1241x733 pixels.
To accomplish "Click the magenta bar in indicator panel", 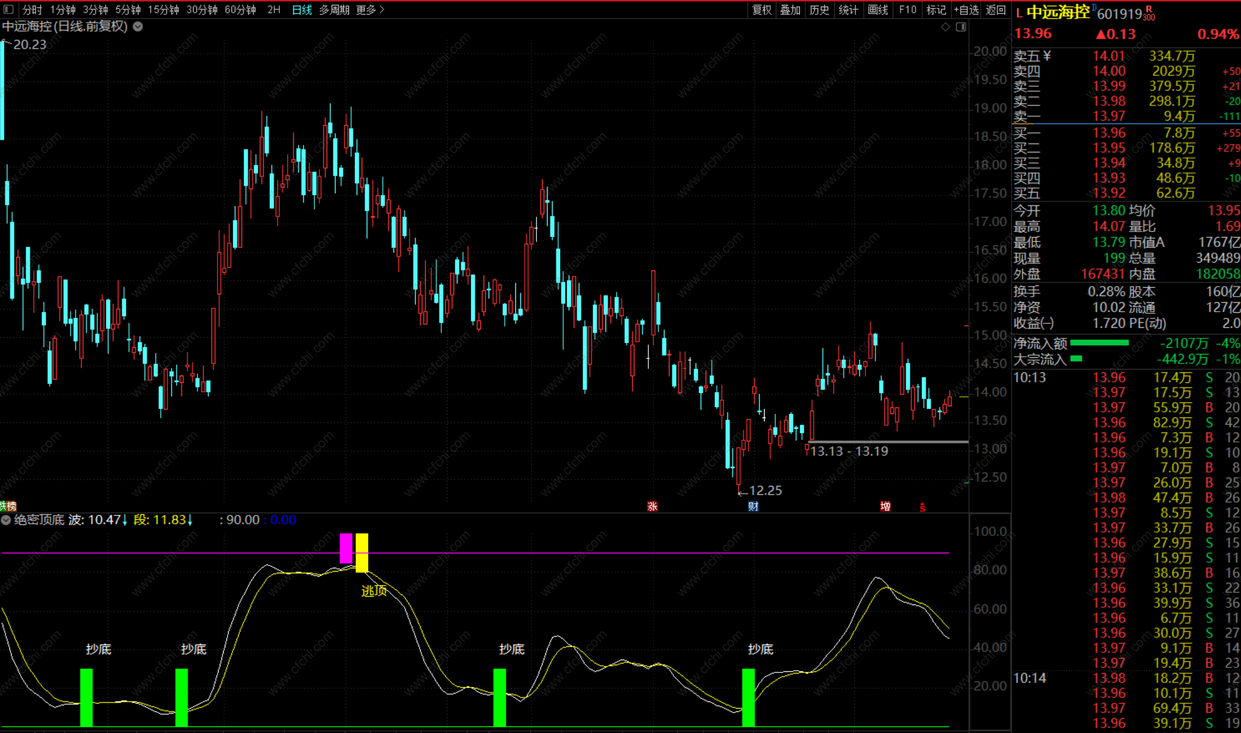I will 346,548.
